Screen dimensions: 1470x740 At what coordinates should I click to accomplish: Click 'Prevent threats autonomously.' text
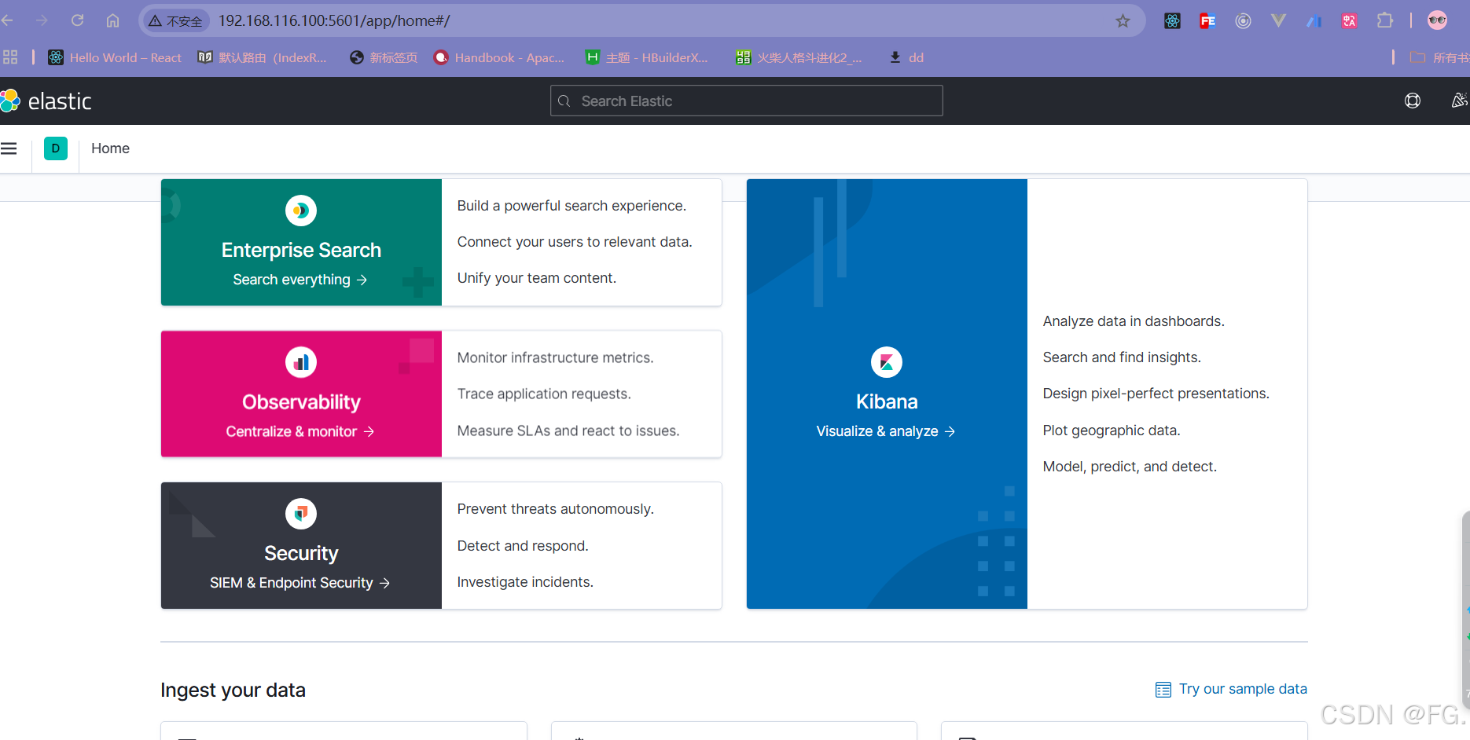coord(556,509)
